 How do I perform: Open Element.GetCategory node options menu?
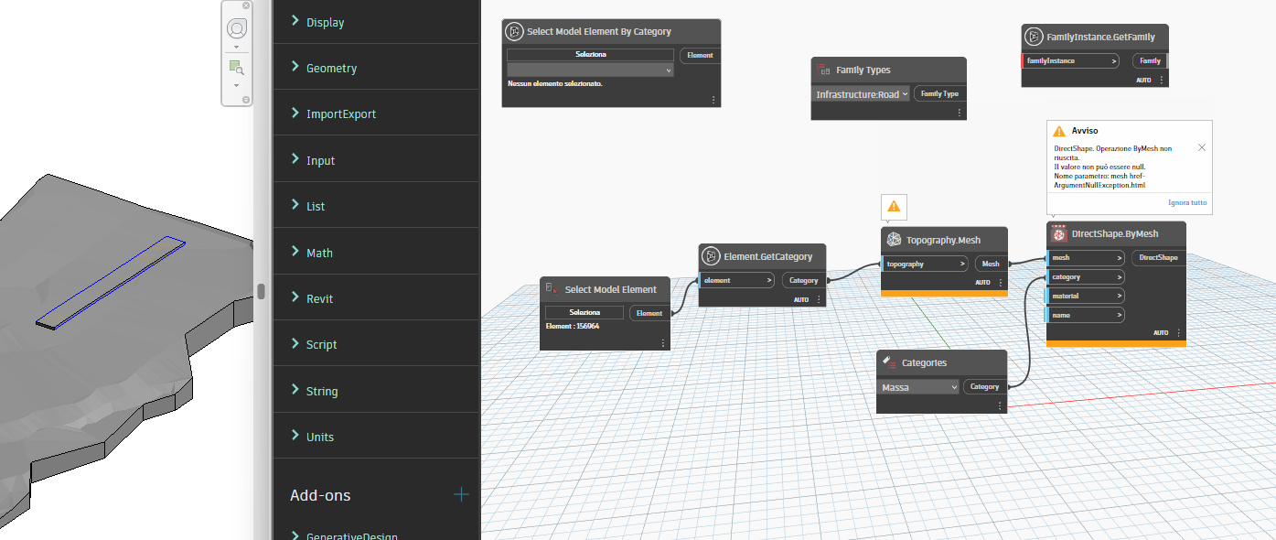(819, 299)
